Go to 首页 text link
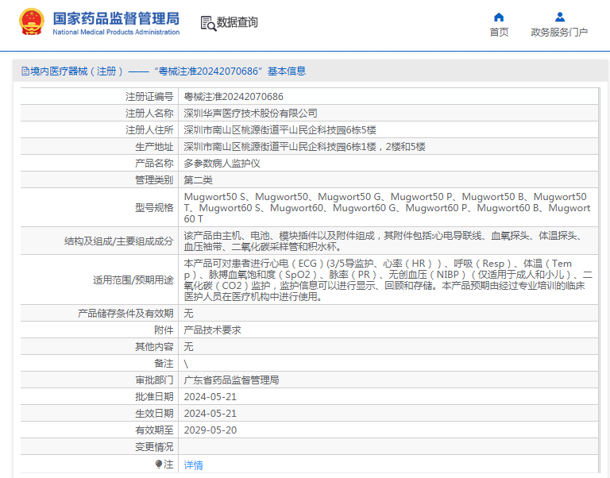610x478 pixels. pyautogui.click(x=499, y=33)
